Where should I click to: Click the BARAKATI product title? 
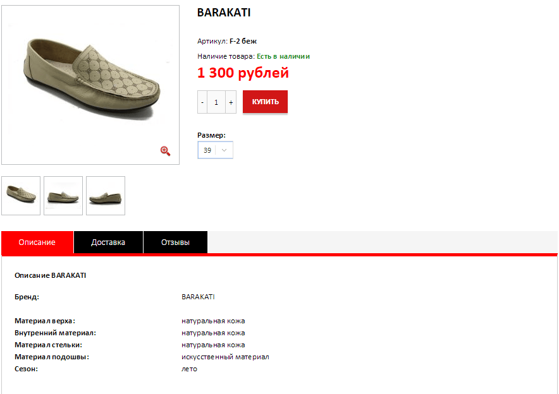pos(224,13)
